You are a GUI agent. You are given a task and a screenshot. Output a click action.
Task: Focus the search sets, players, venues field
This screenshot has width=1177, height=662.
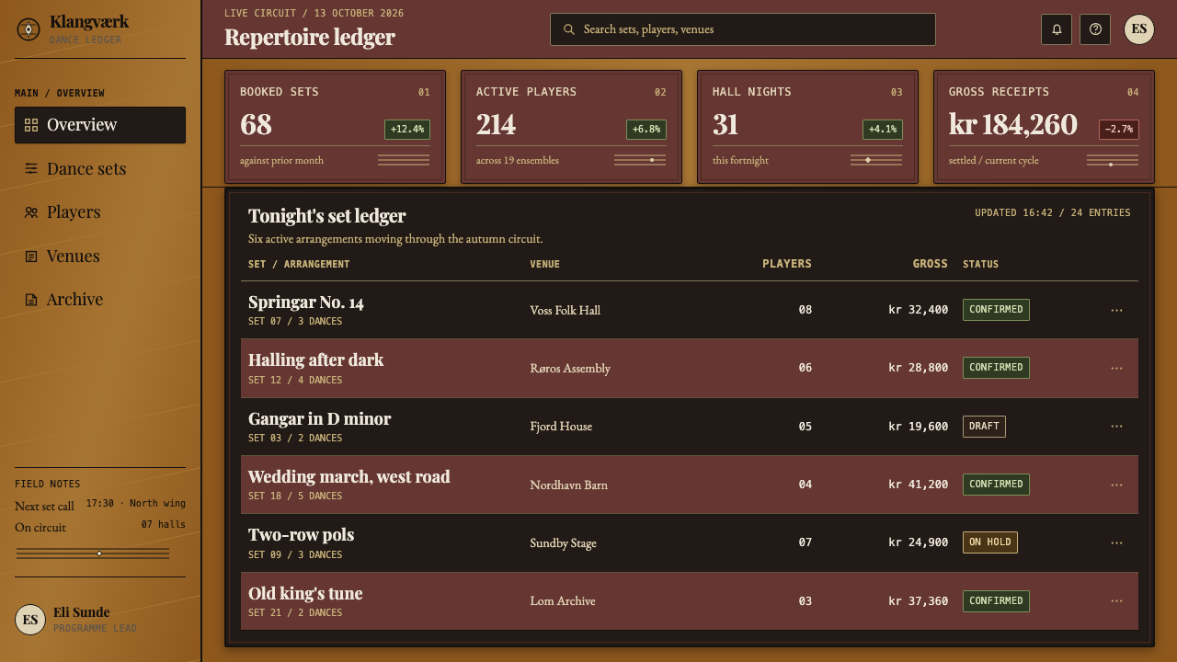point(743,29)
